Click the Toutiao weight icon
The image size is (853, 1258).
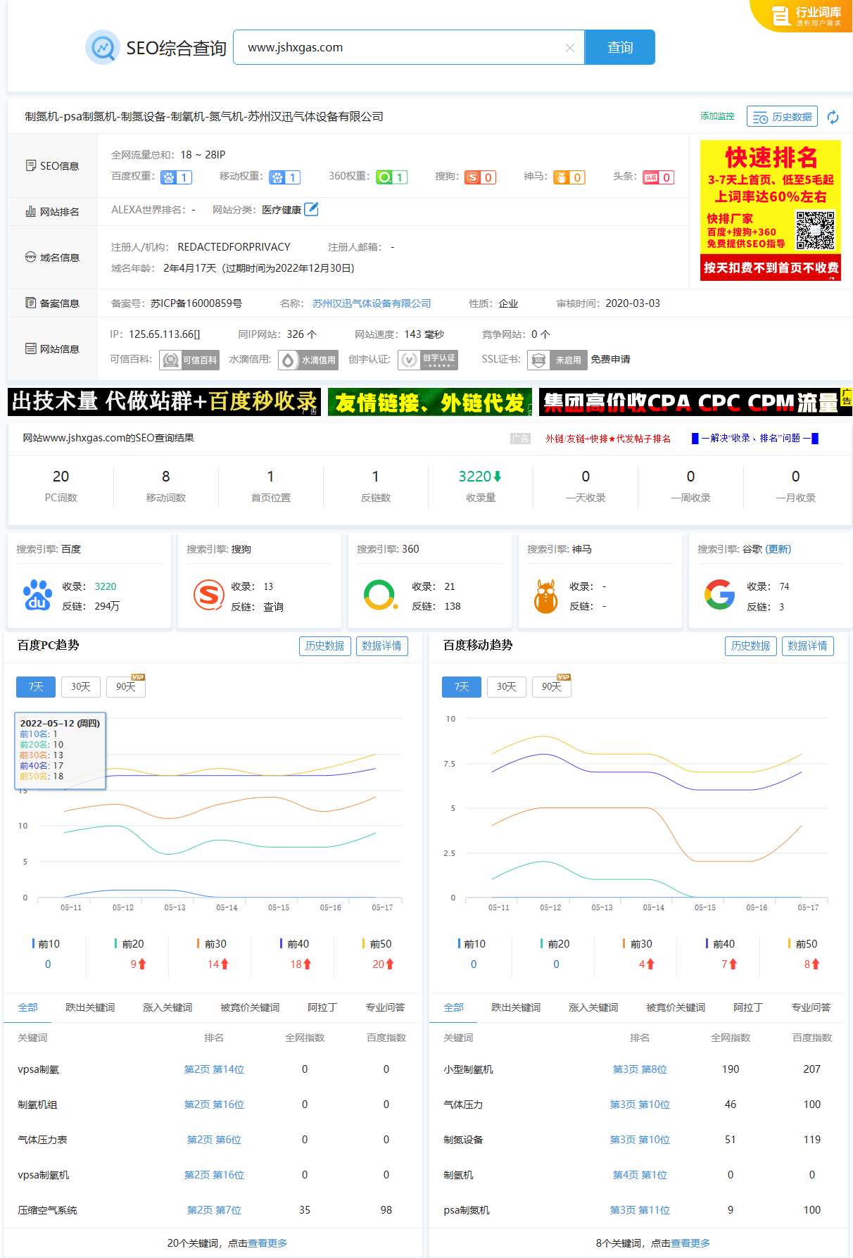click(658, 177)
